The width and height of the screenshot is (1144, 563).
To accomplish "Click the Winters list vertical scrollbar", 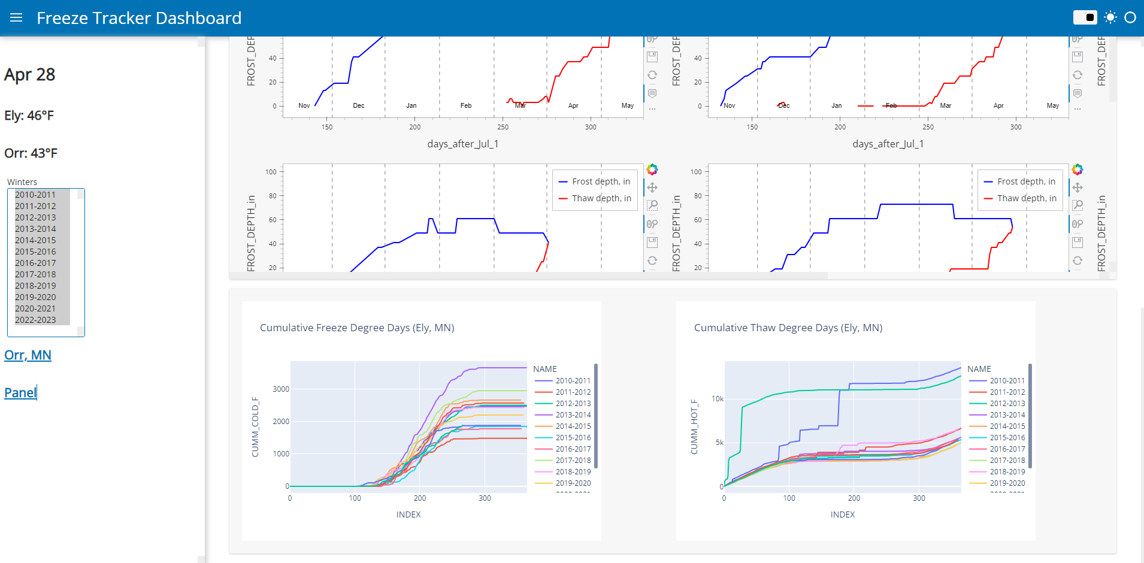I will coord(80,262).
